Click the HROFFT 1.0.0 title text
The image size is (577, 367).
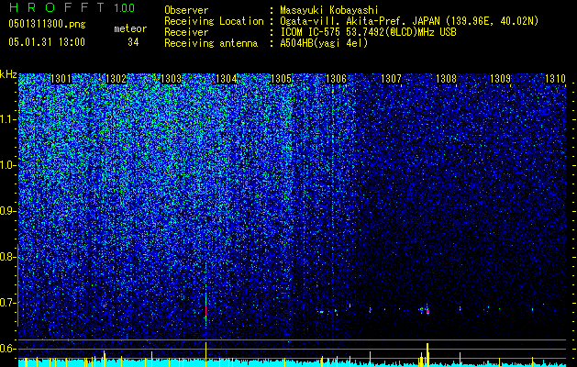coord(72,7)
